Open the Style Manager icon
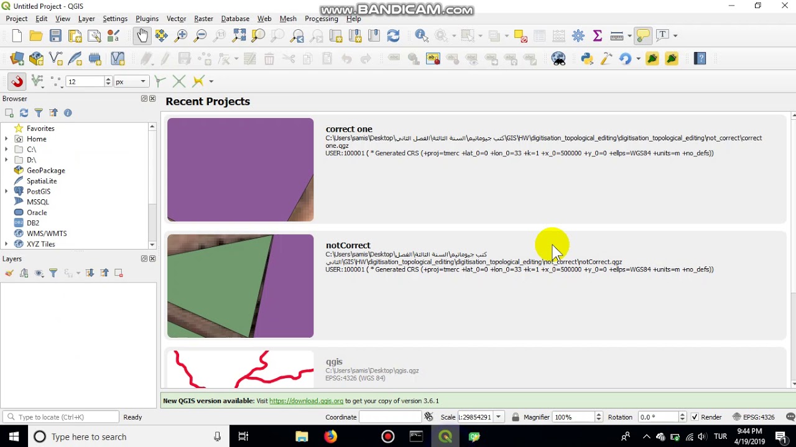 [x=113, y=36]
